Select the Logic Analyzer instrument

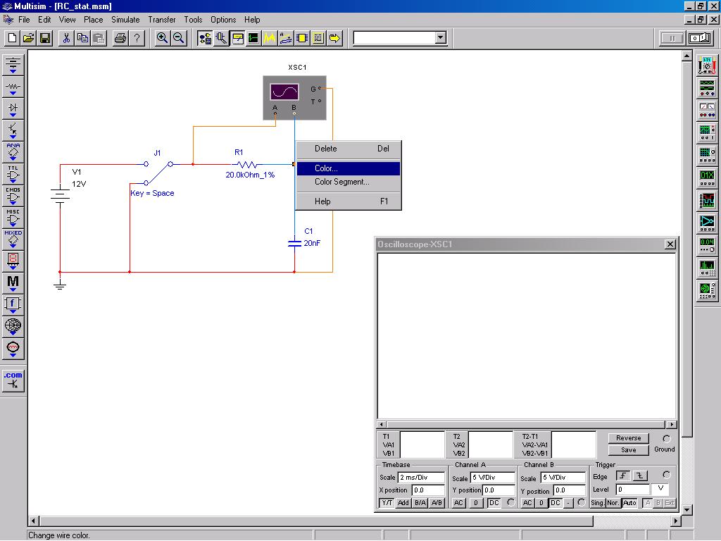click(707, 200)
